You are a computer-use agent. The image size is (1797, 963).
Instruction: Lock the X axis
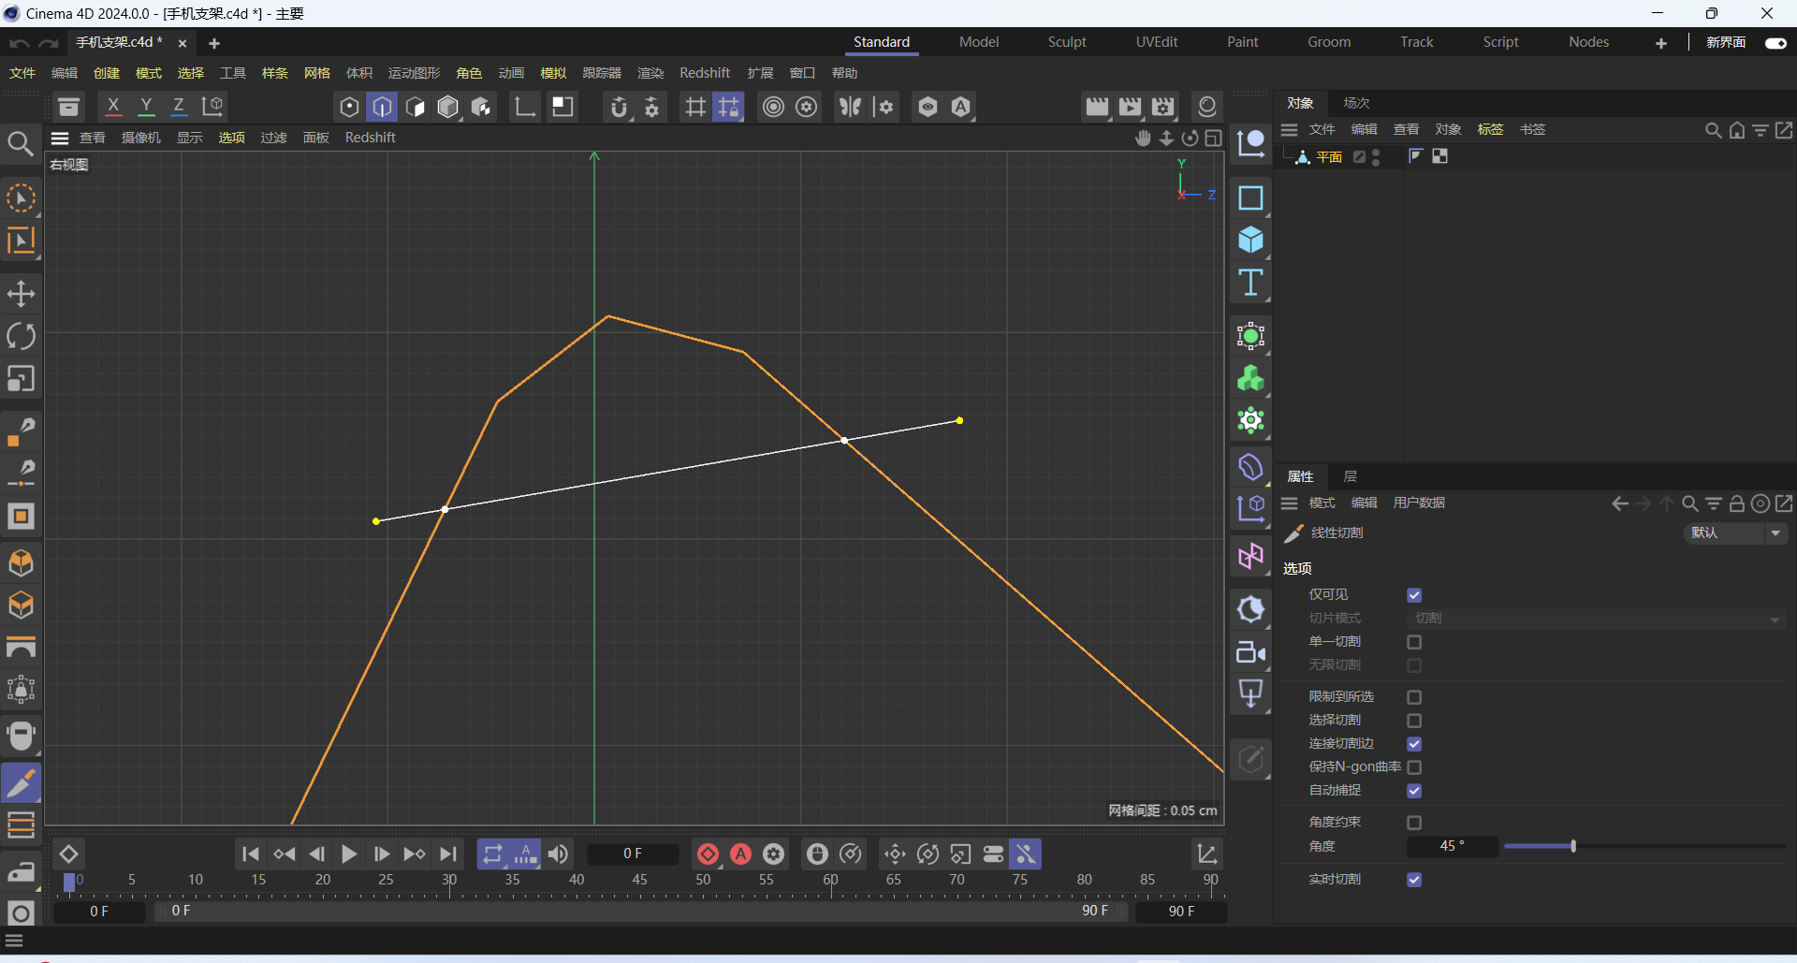pos(113,107)
